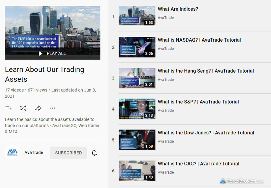
Task: Click the 2:01 thumbnail of the Hang Seng video
Action: click(x=137, y=78)
